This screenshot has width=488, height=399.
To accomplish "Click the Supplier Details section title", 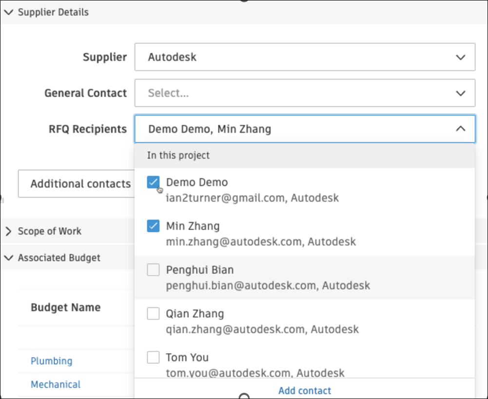I will pyautogui.click(x=53, y=12).
